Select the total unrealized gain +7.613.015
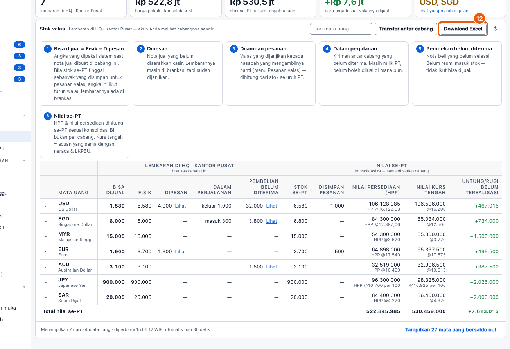The height and width of the screenshot is (349, 510). click(x=483, y=311)
